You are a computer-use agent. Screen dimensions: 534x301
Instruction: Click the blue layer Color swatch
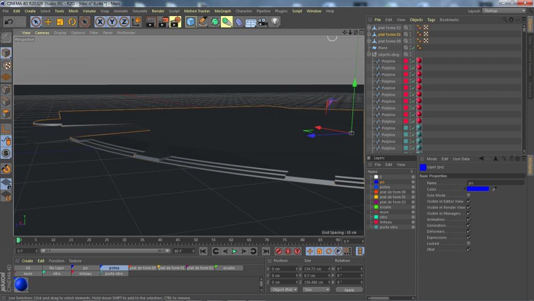[477, 189]
